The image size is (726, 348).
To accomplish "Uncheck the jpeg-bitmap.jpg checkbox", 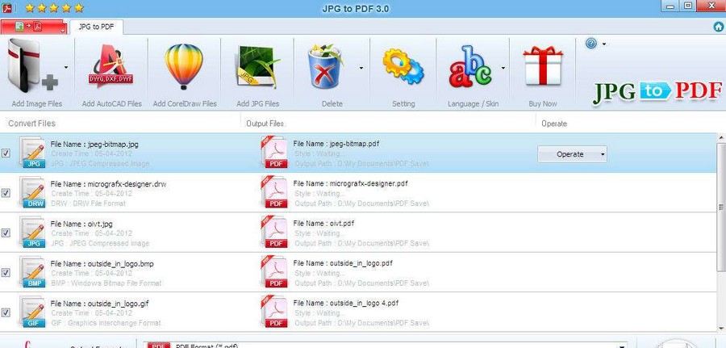I will point(6,153).
